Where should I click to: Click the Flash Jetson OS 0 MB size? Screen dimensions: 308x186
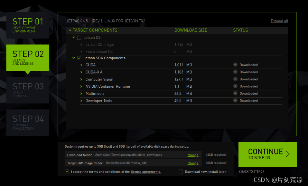click(183, 52)
